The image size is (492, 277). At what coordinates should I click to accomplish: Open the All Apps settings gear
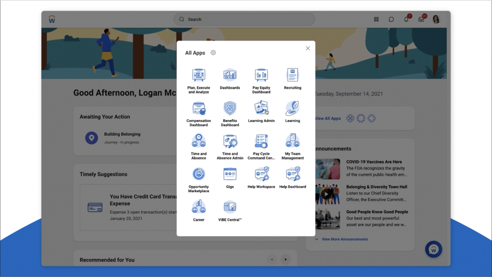pyautogui.click(x=213, y=52)
